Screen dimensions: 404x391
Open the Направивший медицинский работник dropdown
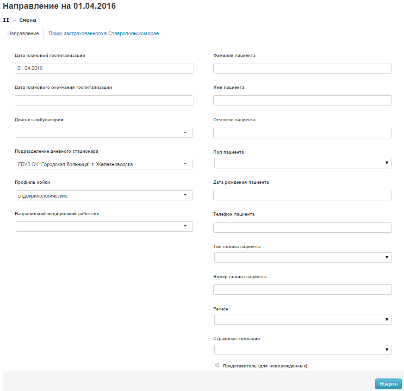tap(104, 226)
